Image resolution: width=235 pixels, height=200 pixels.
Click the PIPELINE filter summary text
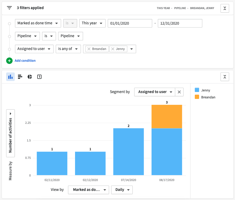180,8
